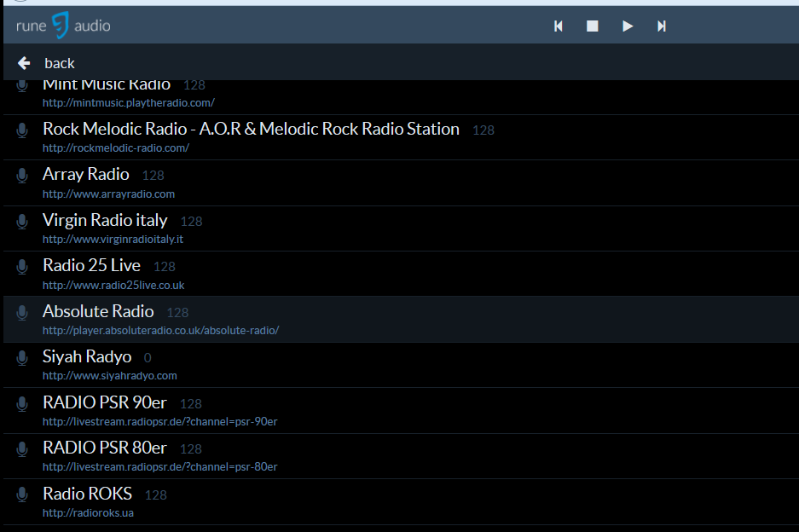Skip to the previous track

click(559, 26)
